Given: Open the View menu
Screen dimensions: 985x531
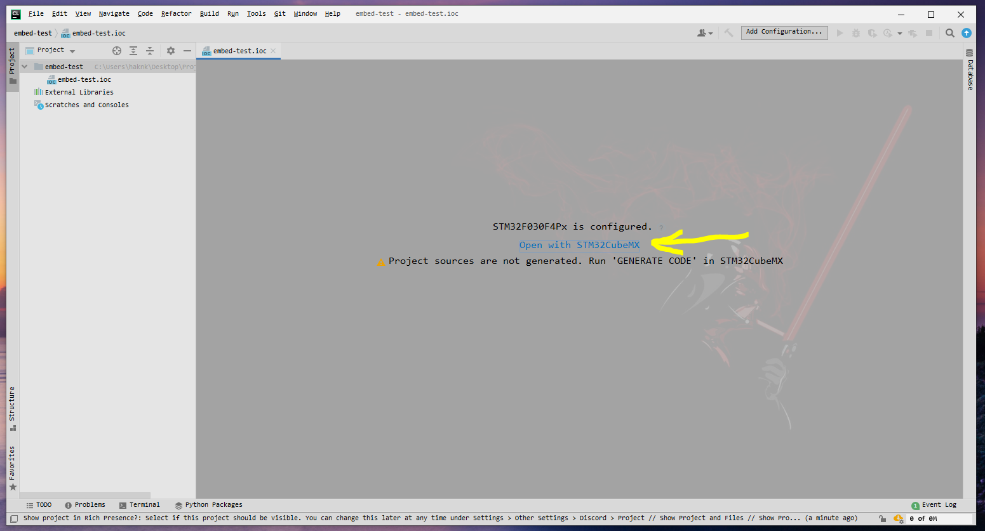Looking at the screenshot, I should point(83,13).
